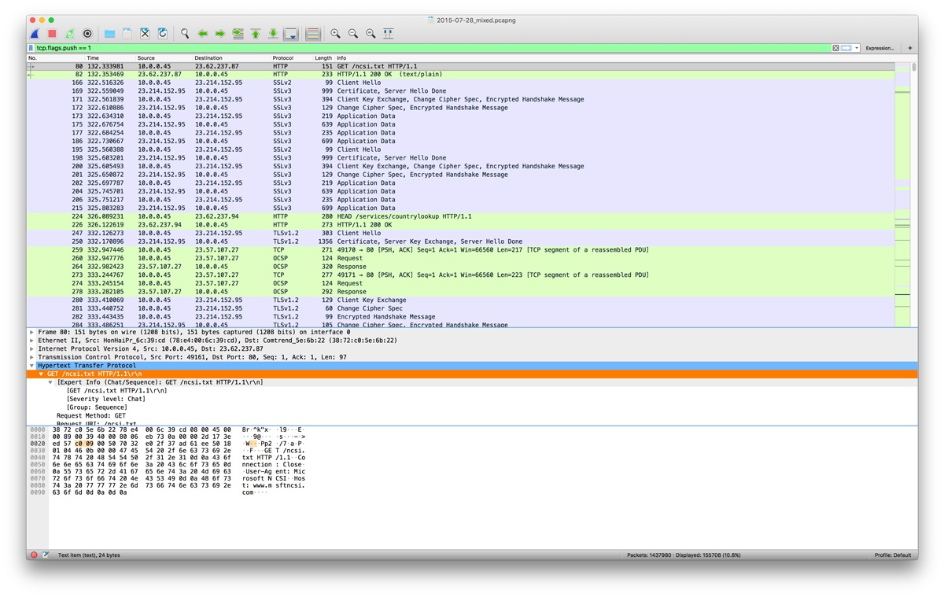This screenshot has height=597, width=944.
Task: Stop the running capture
Action: click(50, 33)
